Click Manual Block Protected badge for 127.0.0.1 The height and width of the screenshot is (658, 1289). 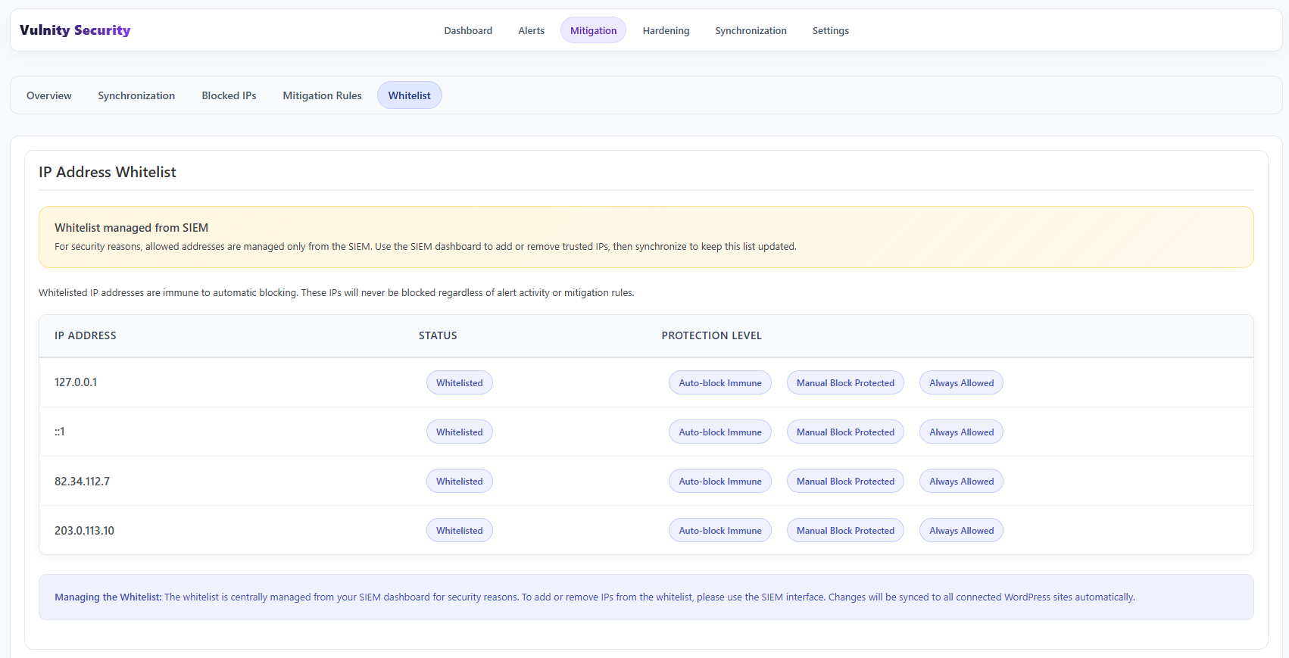point(845,382)
